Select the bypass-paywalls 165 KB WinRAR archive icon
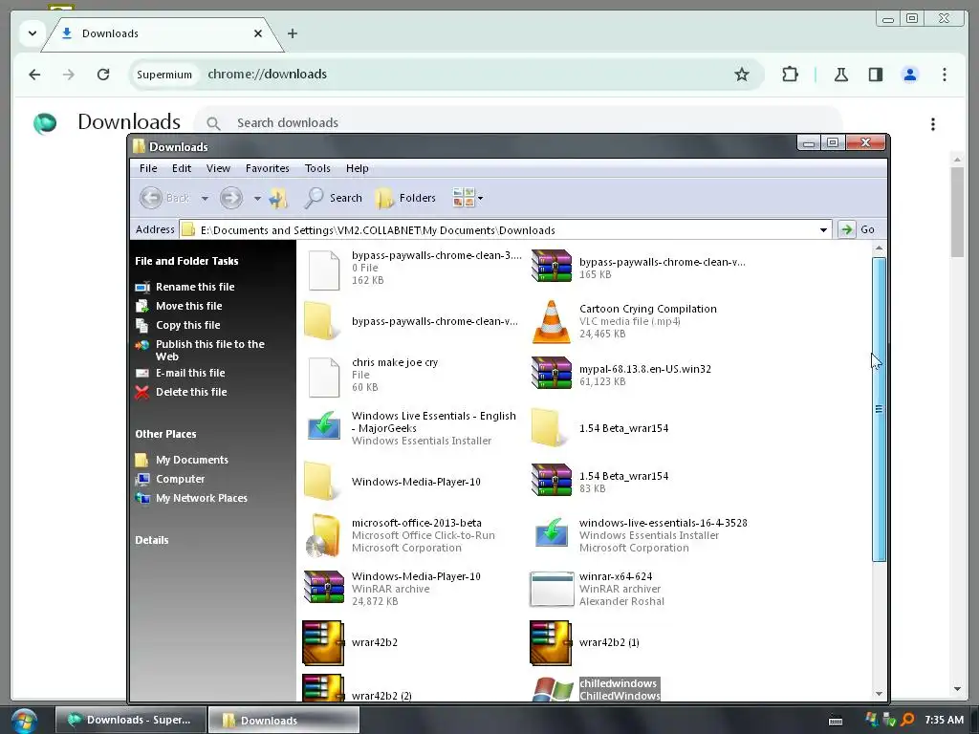Screen dimensions: 979x734 (552, 266)
